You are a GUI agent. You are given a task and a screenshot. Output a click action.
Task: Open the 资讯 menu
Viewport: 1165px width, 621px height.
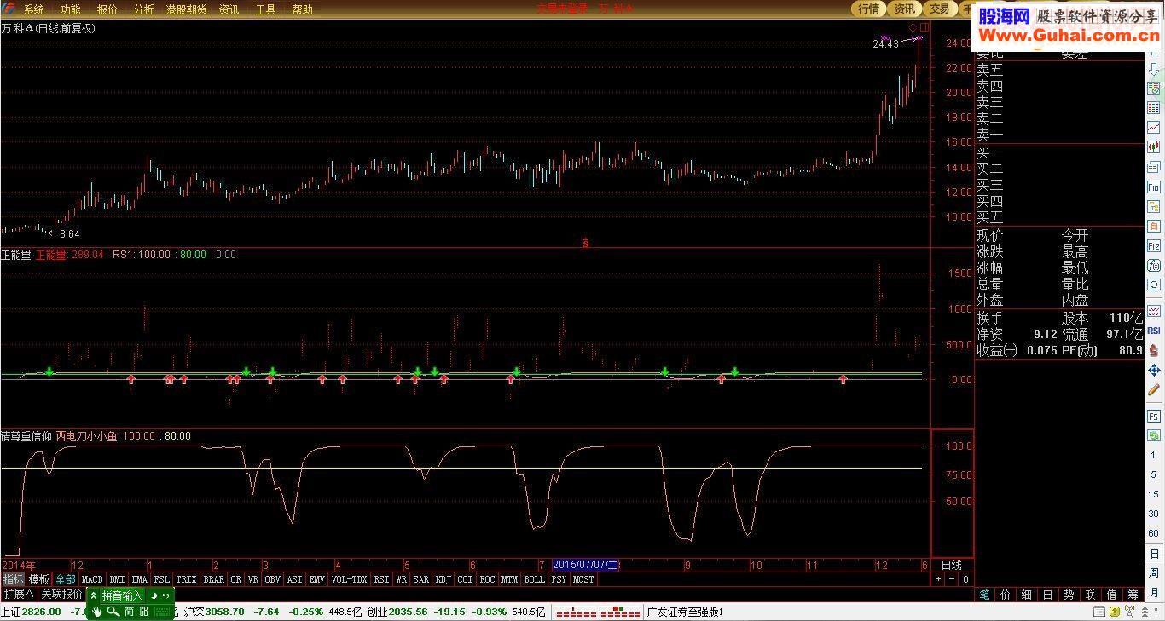(x=229, y=9)
